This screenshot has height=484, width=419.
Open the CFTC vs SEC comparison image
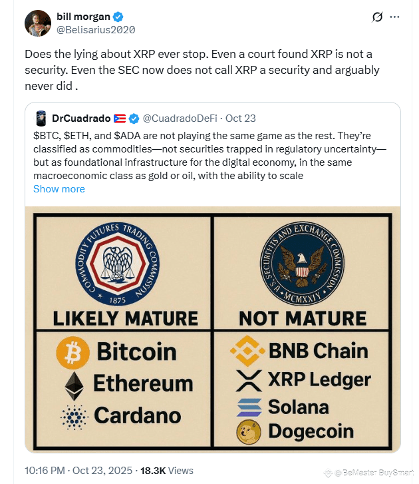(213, 330)
